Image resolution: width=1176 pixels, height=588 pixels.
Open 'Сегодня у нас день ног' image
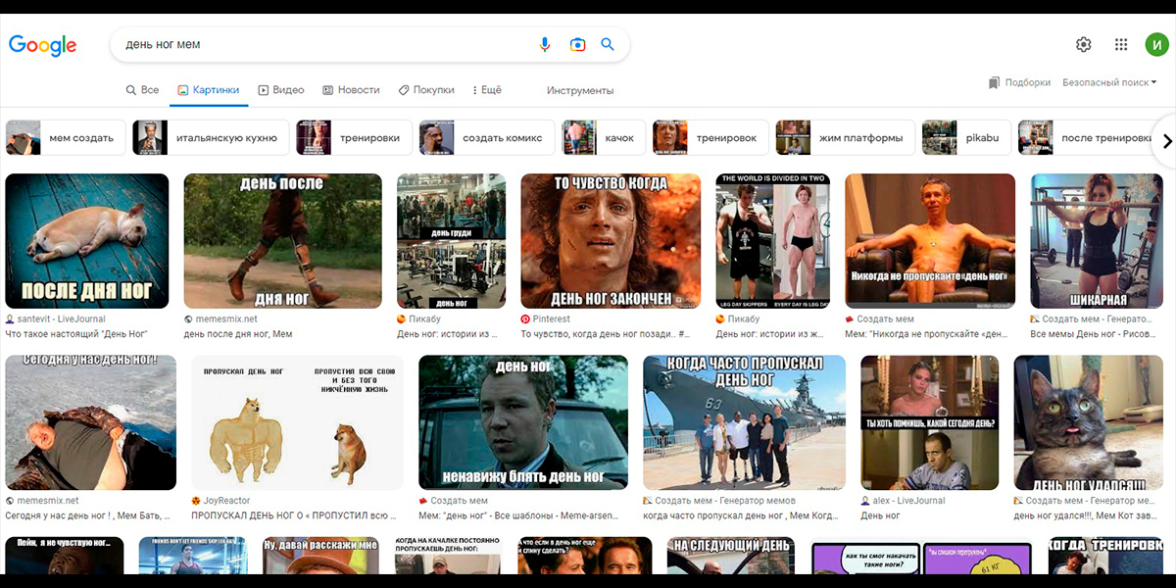point(91,422)
